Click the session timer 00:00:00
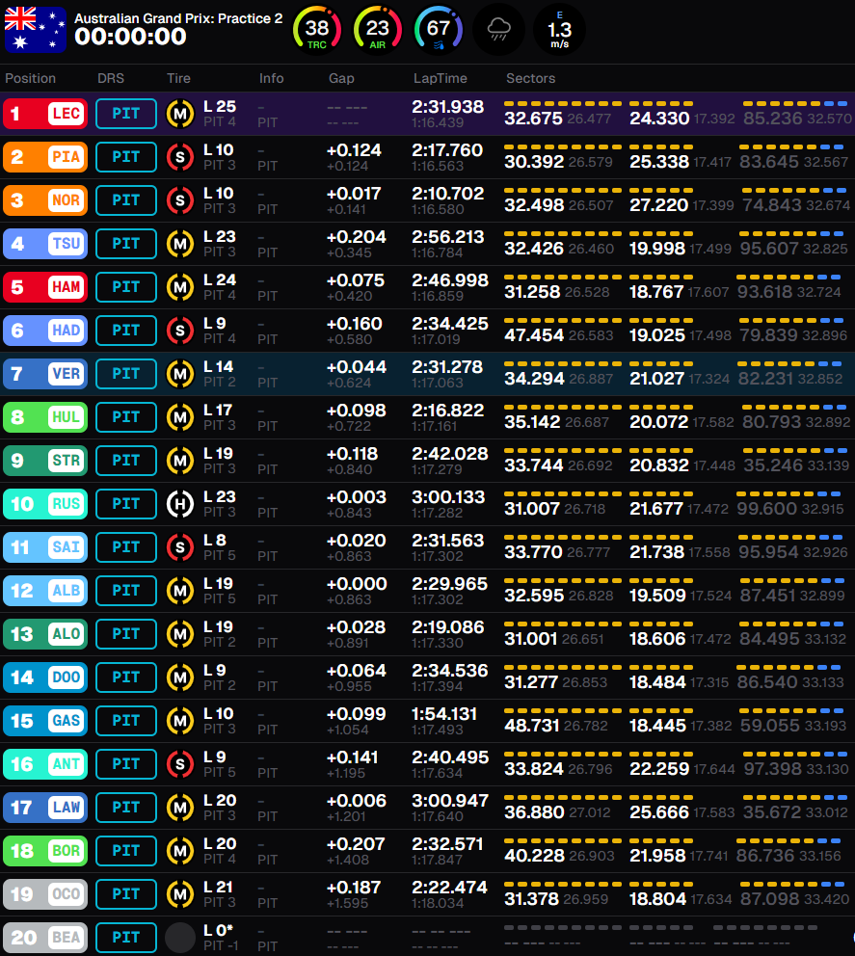Image resolution: width=855 pixels, height=956 pixels. point(130,37)
